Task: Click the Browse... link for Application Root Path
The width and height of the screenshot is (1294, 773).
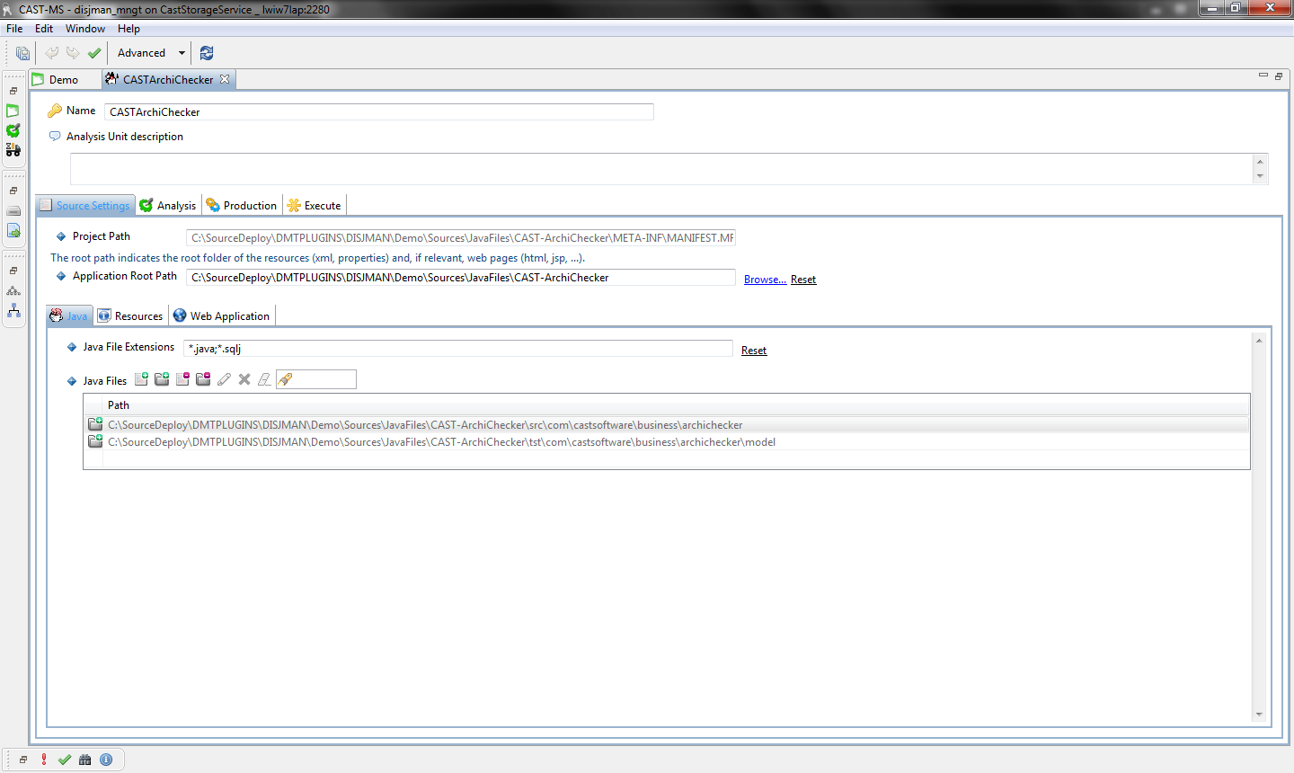Action: pyautogui.click(x=765, y=280)
